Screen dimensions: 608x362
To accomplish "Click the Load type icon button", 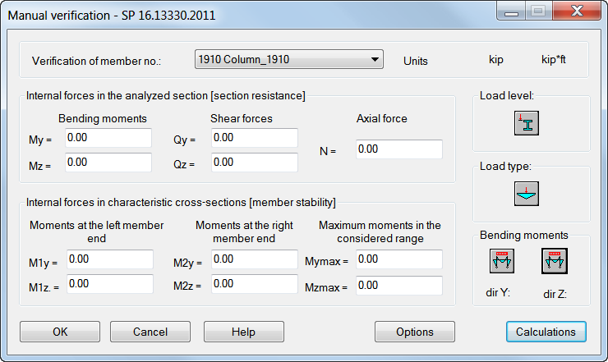I will coord(525,193).
